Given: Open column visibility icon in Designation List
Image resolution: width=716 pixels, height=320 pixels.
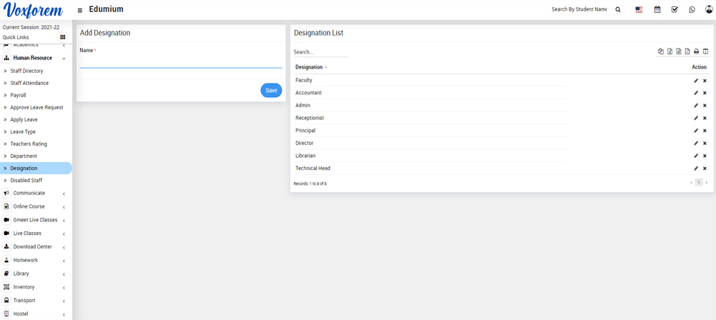Looking at the screenshot, I should click(705, 51).
